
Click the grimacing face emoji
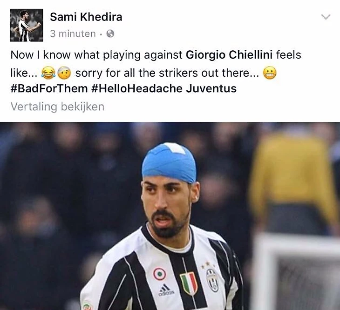coord(270,73)
